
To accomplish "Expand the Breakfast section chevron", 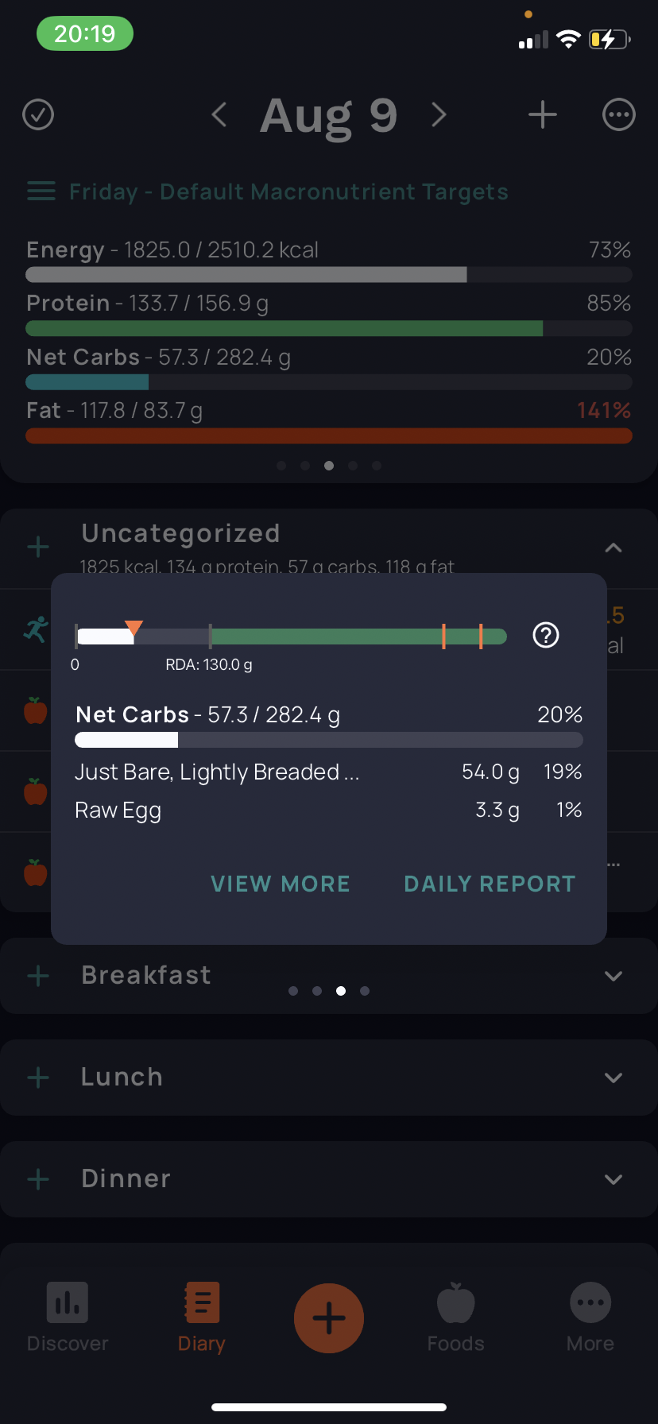I will pyautogui.click(x=613, y=976).
